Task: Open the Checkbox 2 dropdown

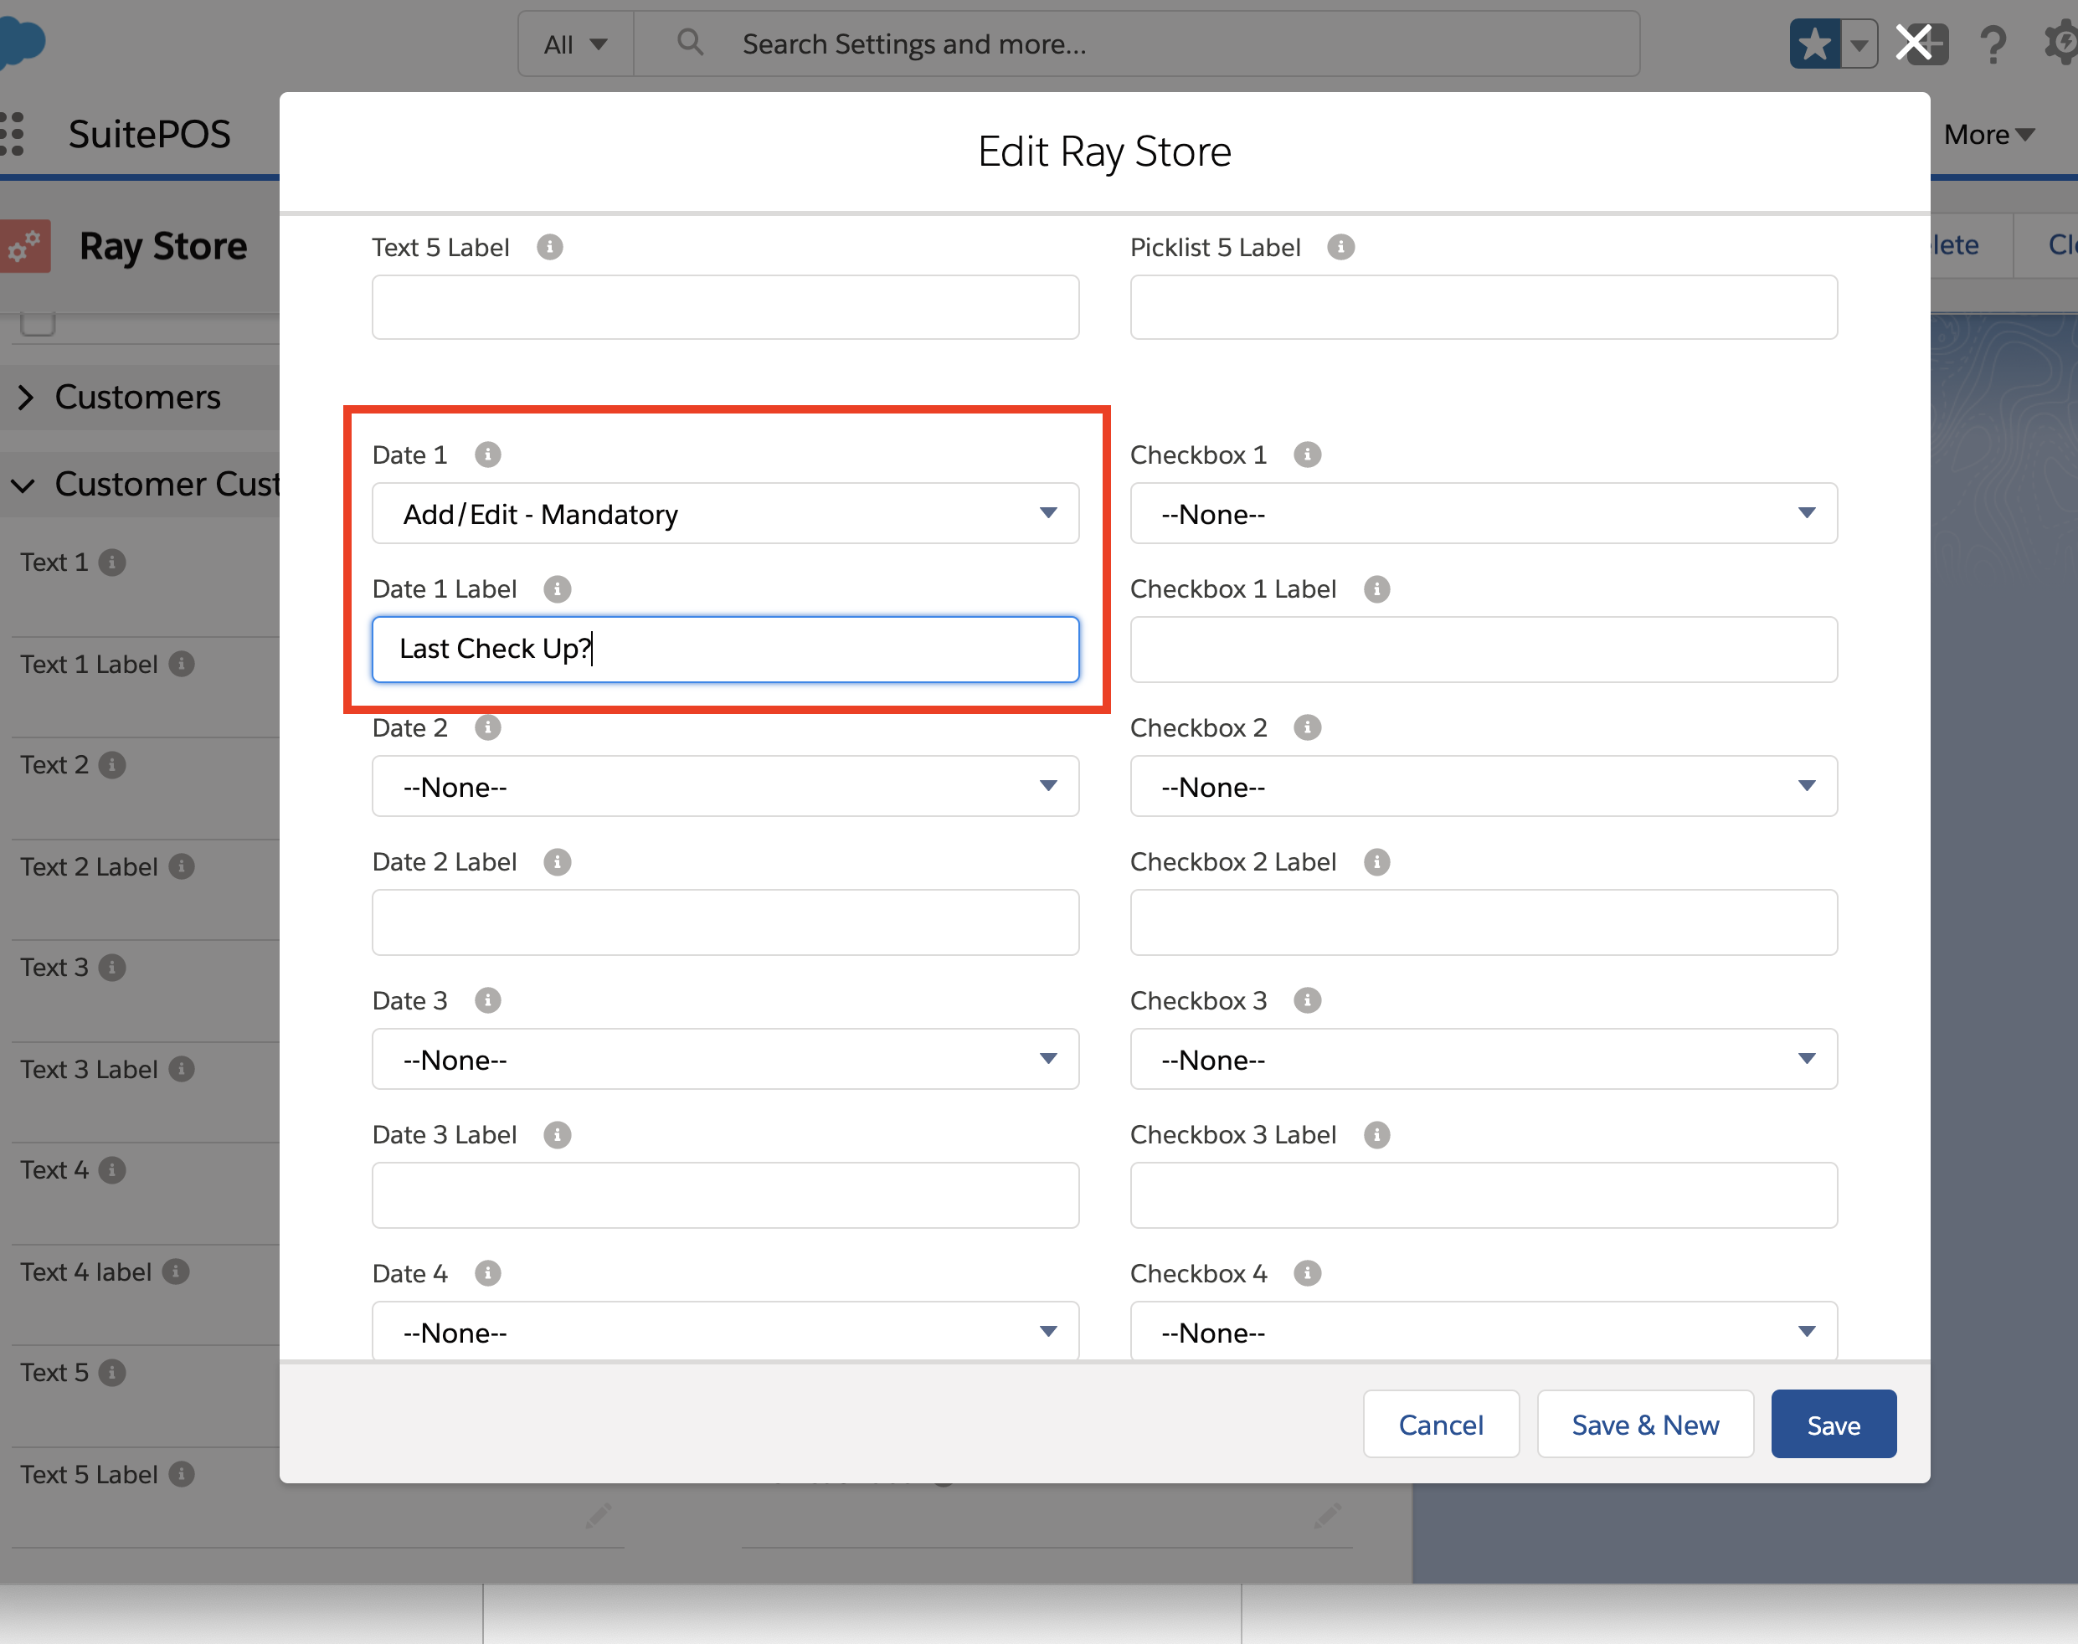Action: click(1482, 788)
